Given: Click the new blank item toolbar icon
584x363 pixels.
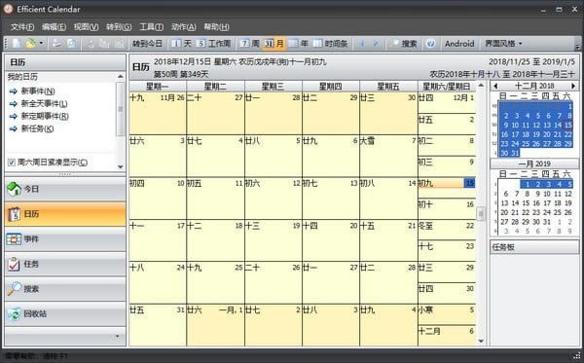Looking at the screenshot, I should coord(17,44).
